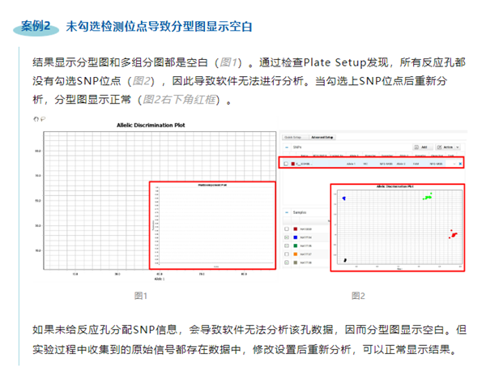This screenshot has width=486, height=380.
Task: Click the blue cluster in the discrimination plot
Action: pyautogui.click(x=343, y=198)
